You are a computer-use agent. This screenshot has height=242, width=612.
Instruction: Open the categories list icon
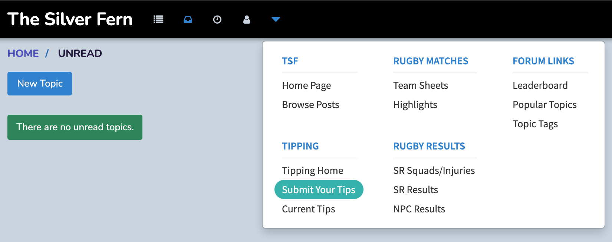(x=158, y=19)
